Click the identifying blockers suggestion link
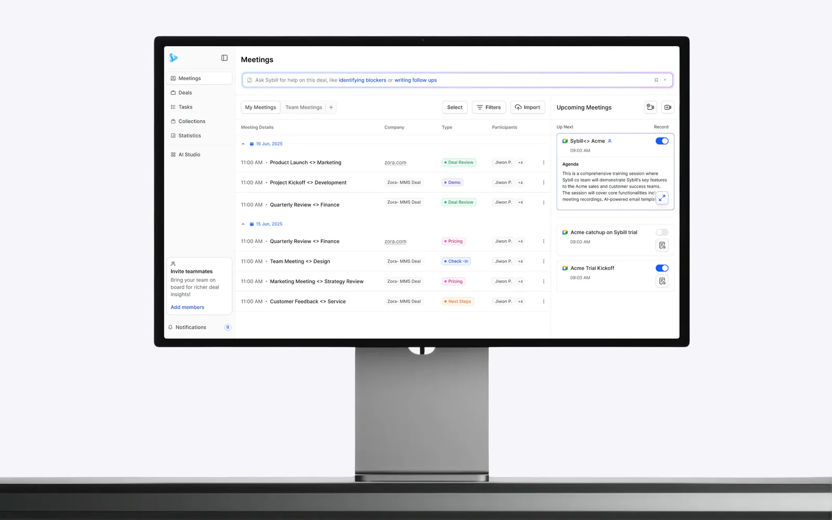The width and height of the screenshot is (832, 520). 362,80
